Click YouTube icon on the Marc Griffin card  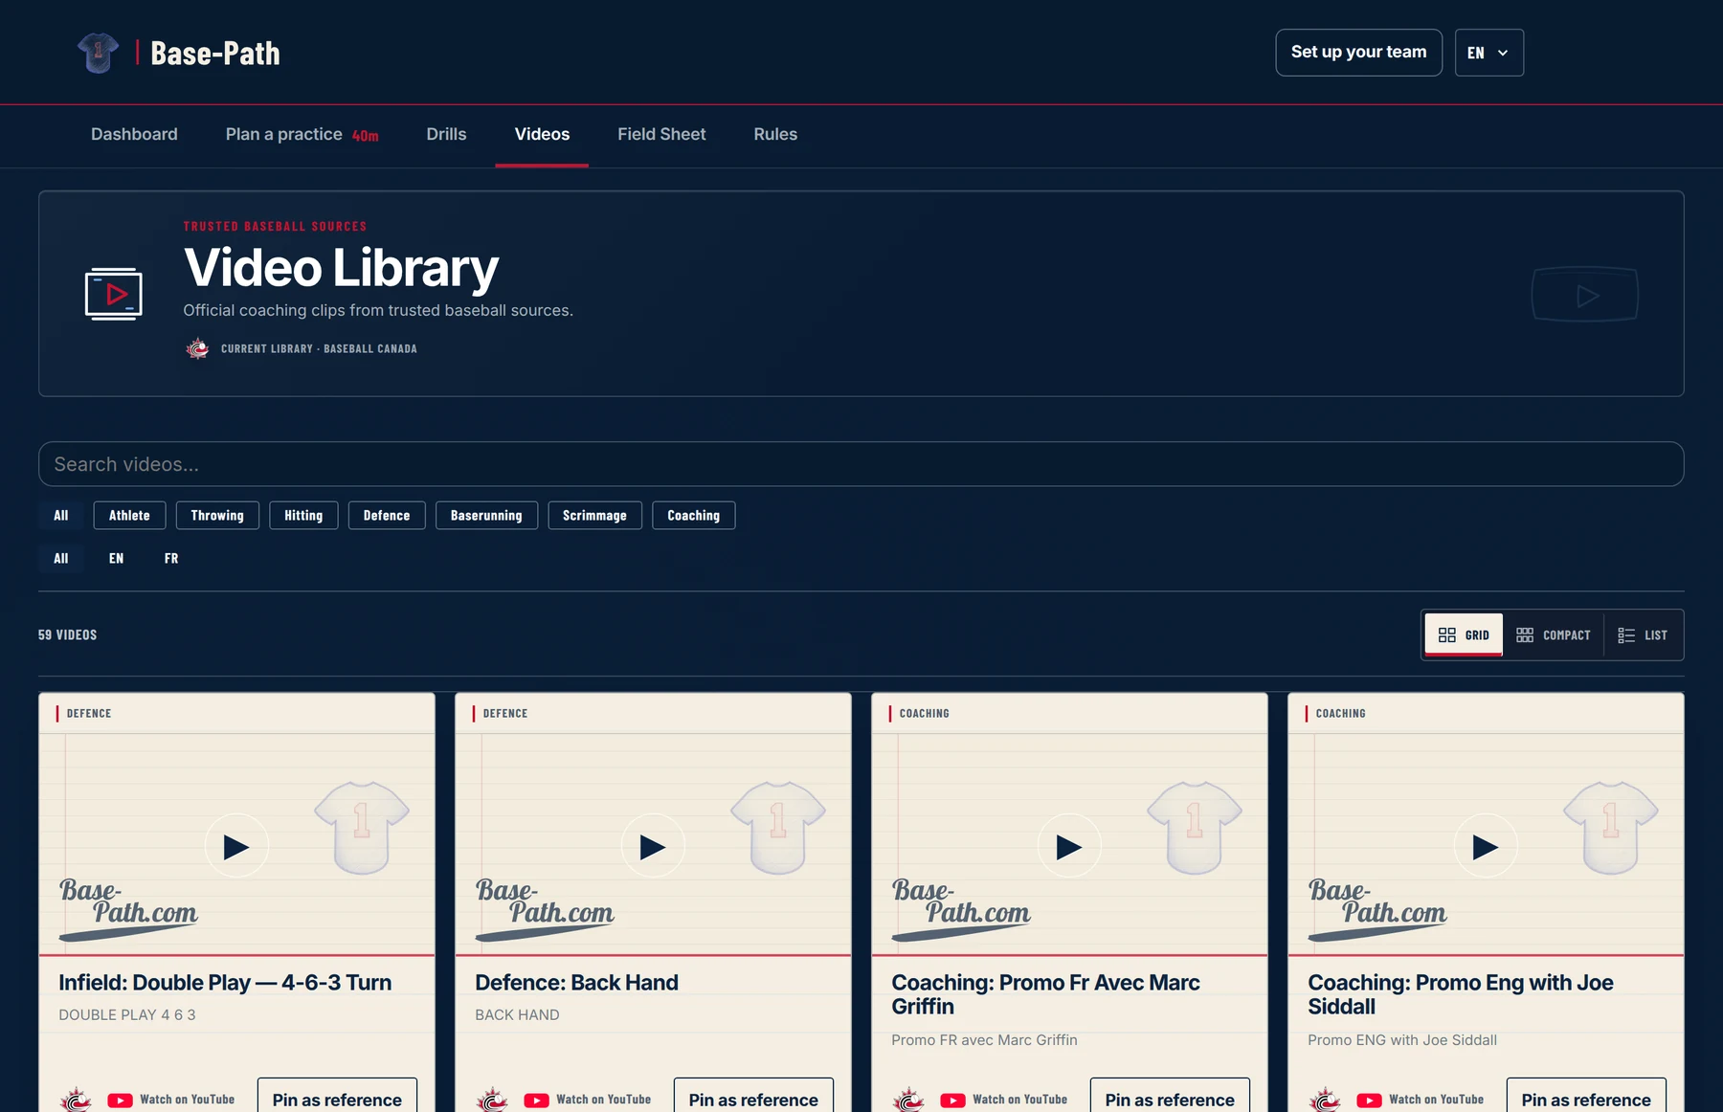(x=953, y=1101)
